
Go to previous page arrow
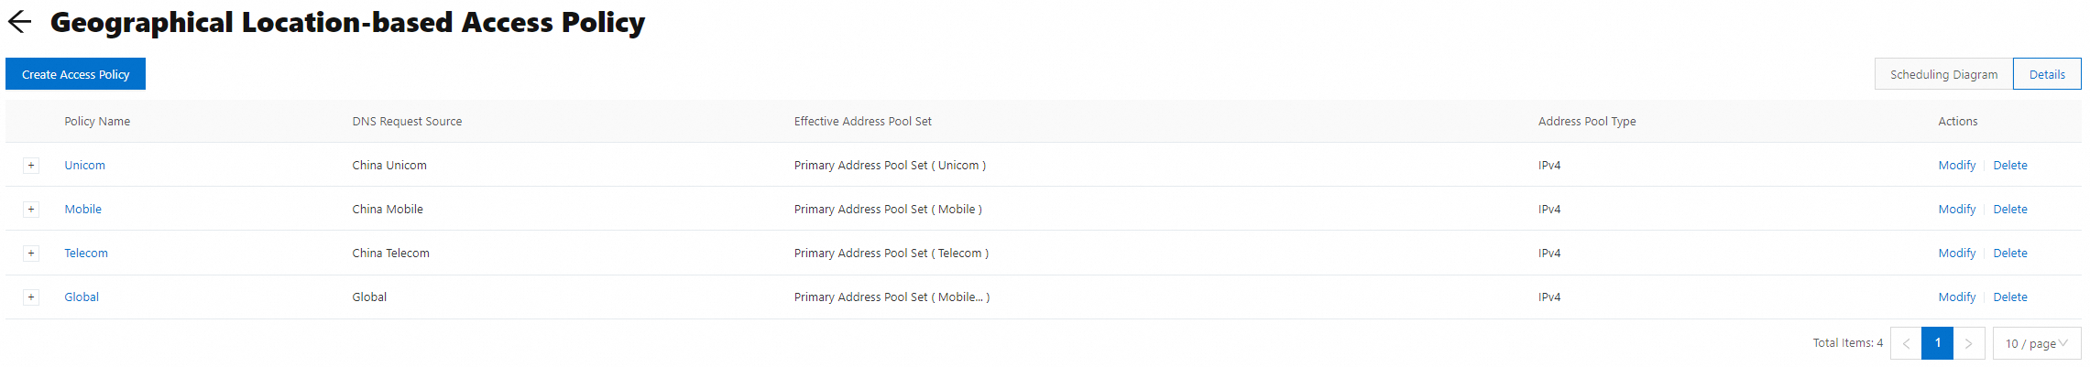(x=1906, y=343)
